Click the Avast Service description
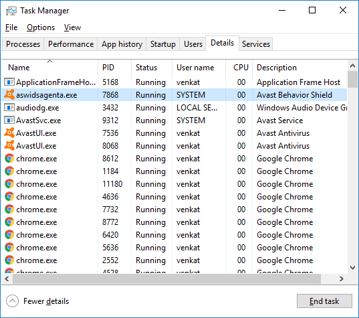The image size is (359, 318). (280, 120)
